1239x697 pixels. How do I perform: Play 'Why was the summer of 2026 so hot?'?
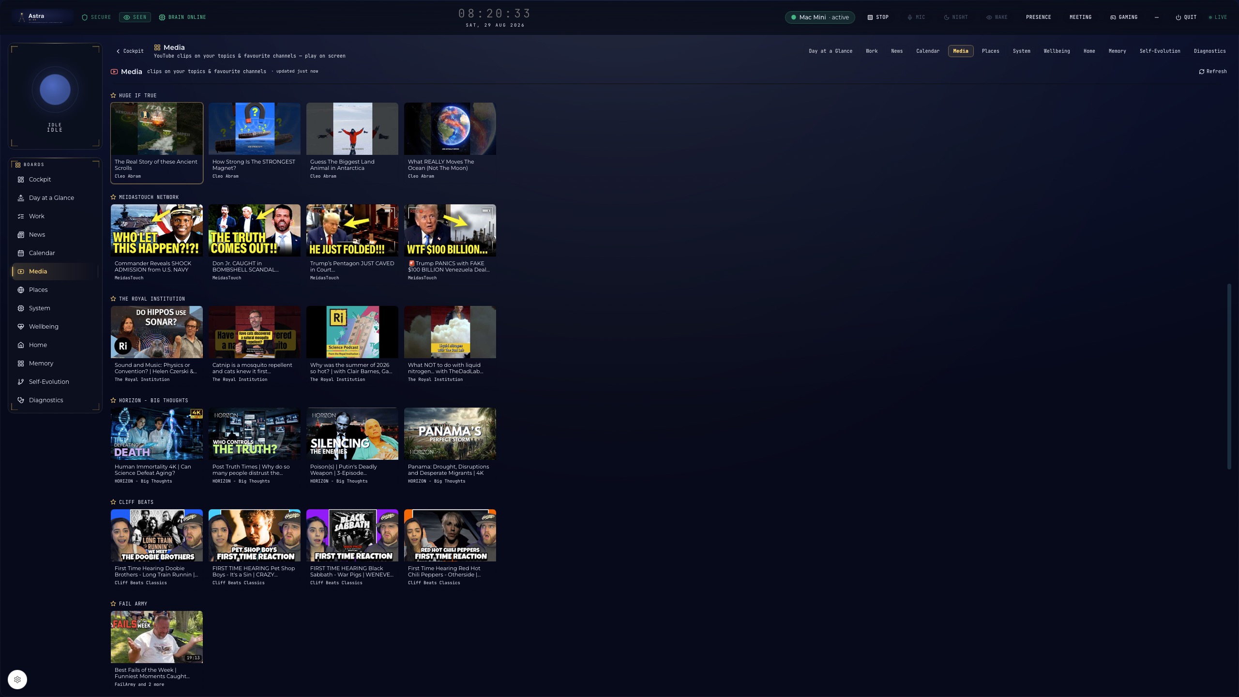click(x=352, y=346)
